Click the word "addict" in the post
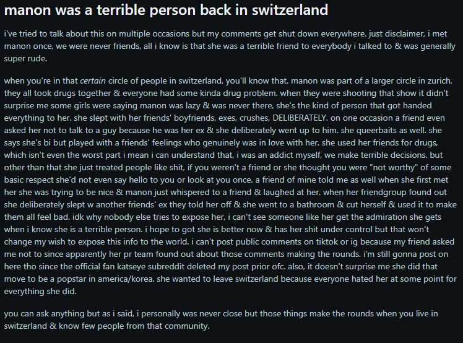Viewport: 463px width, 343px height. pos(296,154)
